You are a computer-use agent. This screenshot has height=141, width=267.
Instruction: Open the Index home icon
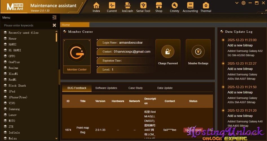point(96,7)
